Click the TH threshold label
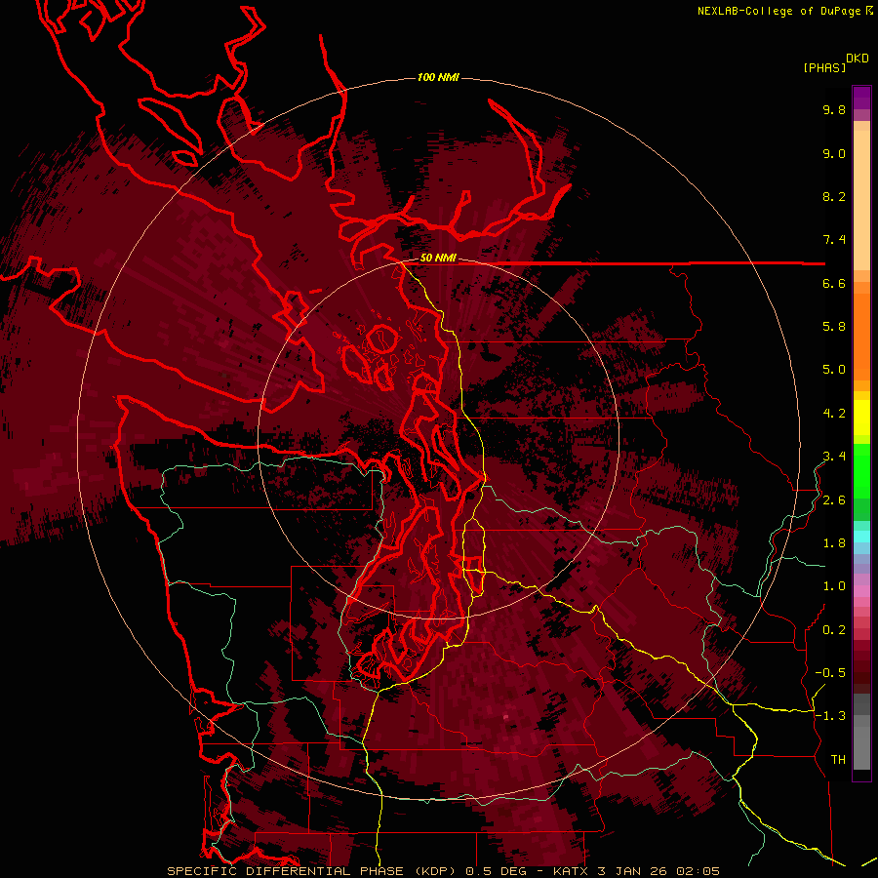The width and height of the screenshot is (878, 878). (x=838, y=760)
